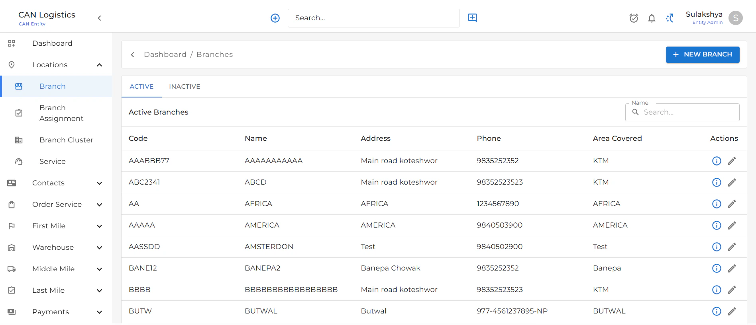View info for AFRICA branch
The image size is (756, 325).
717,204
